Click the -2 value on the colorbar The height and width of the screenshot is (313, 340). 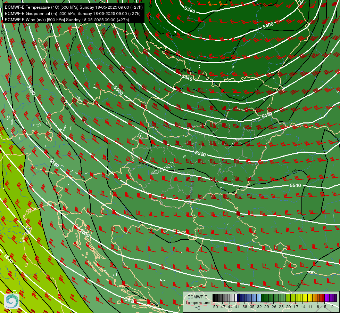[332, 307]
